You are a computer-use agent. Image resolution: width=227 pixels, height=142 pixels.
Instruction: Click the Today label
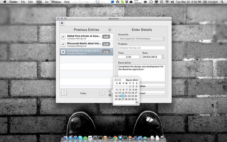tap(83, 93)
